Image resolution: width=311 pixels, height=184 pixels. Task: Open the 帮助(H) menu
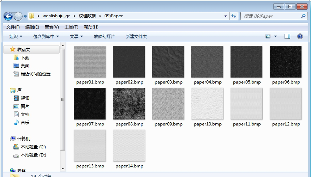tap(91, 27)
